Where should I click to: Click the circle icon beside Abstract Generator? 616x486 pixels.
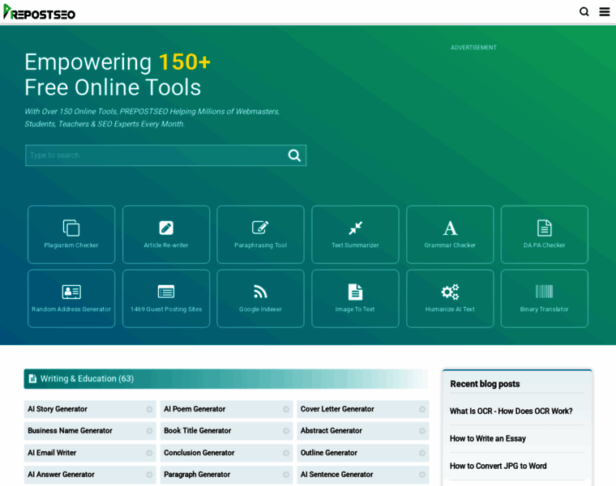pyautogui.click(x=422, y=431)
